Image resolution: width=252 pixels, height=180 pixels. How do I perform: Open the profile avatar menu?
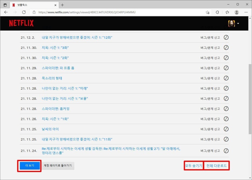tap(232, 24)
